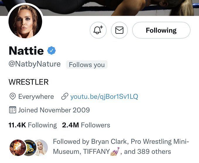Click the Everywhere location pin icon
Image resolution: width=199 pixels, height=163 pixels.
click(x=13, y=96)
